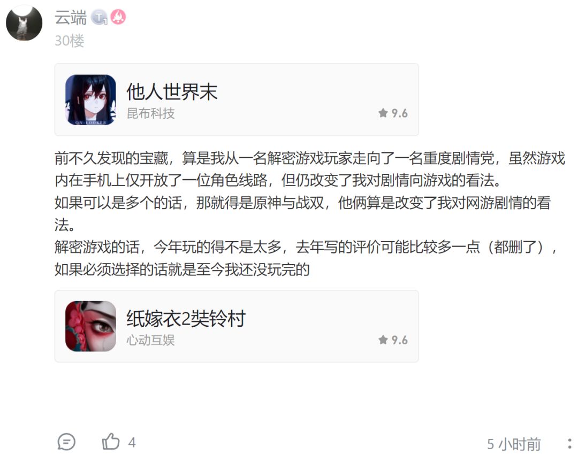Open the 纸嫁衣2奘铃村 game icon
This screenshot has width=578, height=462.
(90, 326)
